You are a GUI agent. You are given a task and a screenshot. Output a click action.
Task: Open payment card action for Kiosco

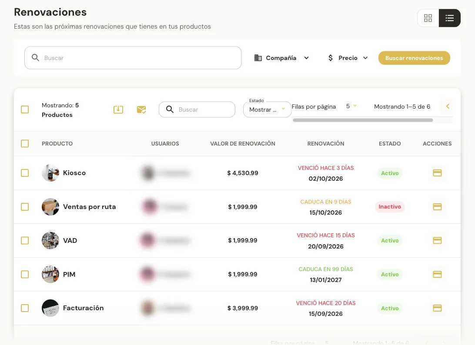coord(437,173)
